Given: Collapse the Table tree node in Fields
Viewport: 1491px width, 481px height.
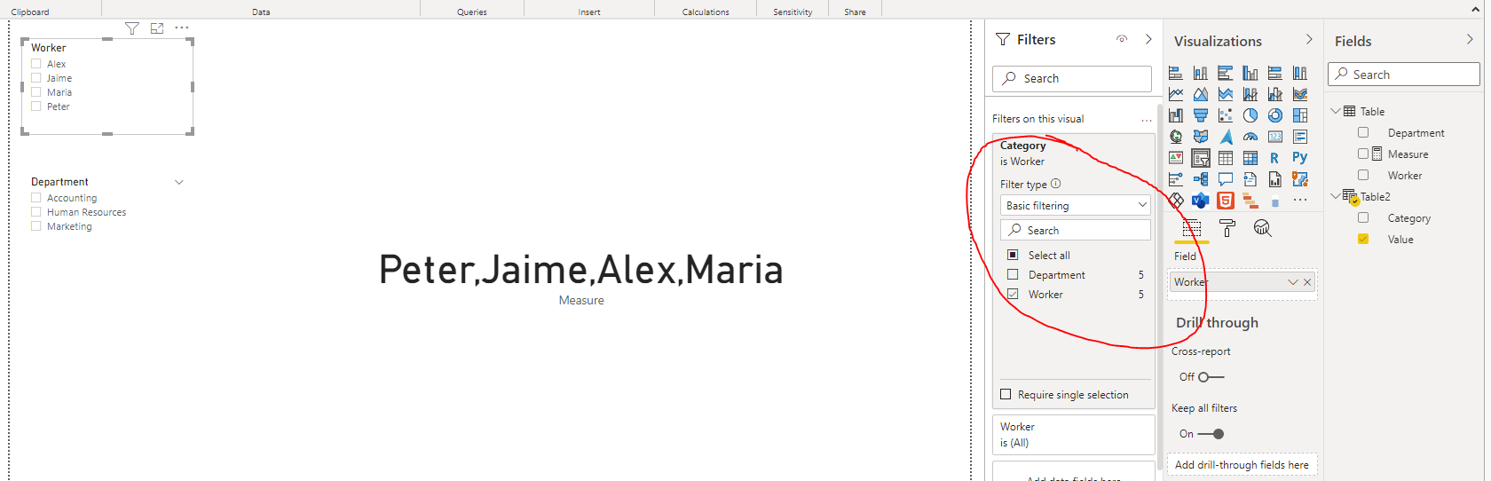Looking at the screenshot, I should pyautogui.click(x=1336, y=111).
